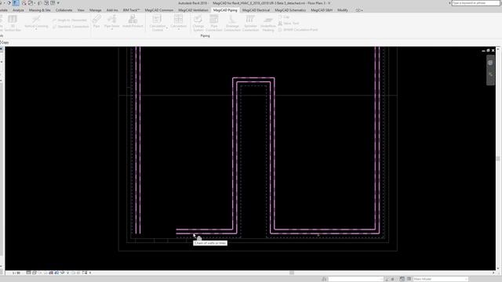Select the MagiCAD Piping tab
The image size is (502, 282).
click(225, 10)
